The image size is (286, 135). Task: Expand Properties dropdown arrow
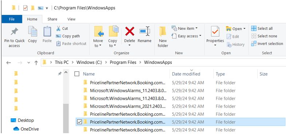pos(215,45)
